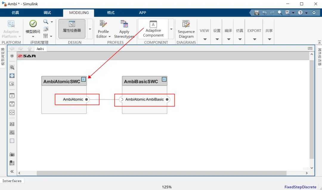This screenshot has height=190, width=322.
Task: Click the AmbiBasic output port
Action: click(x=167, y=99)
